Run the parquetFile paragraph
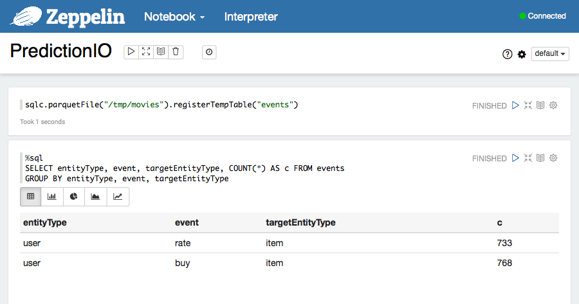 click(515, 105)
